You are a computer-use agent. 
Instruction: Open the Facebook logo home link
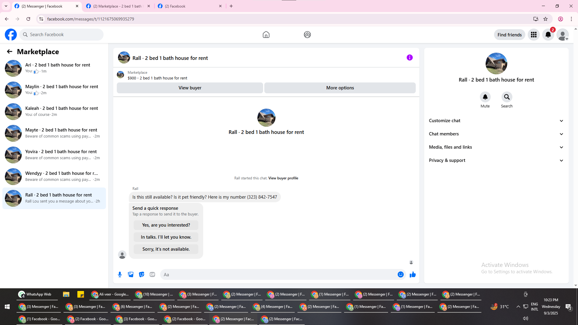(x=11, y=35)
